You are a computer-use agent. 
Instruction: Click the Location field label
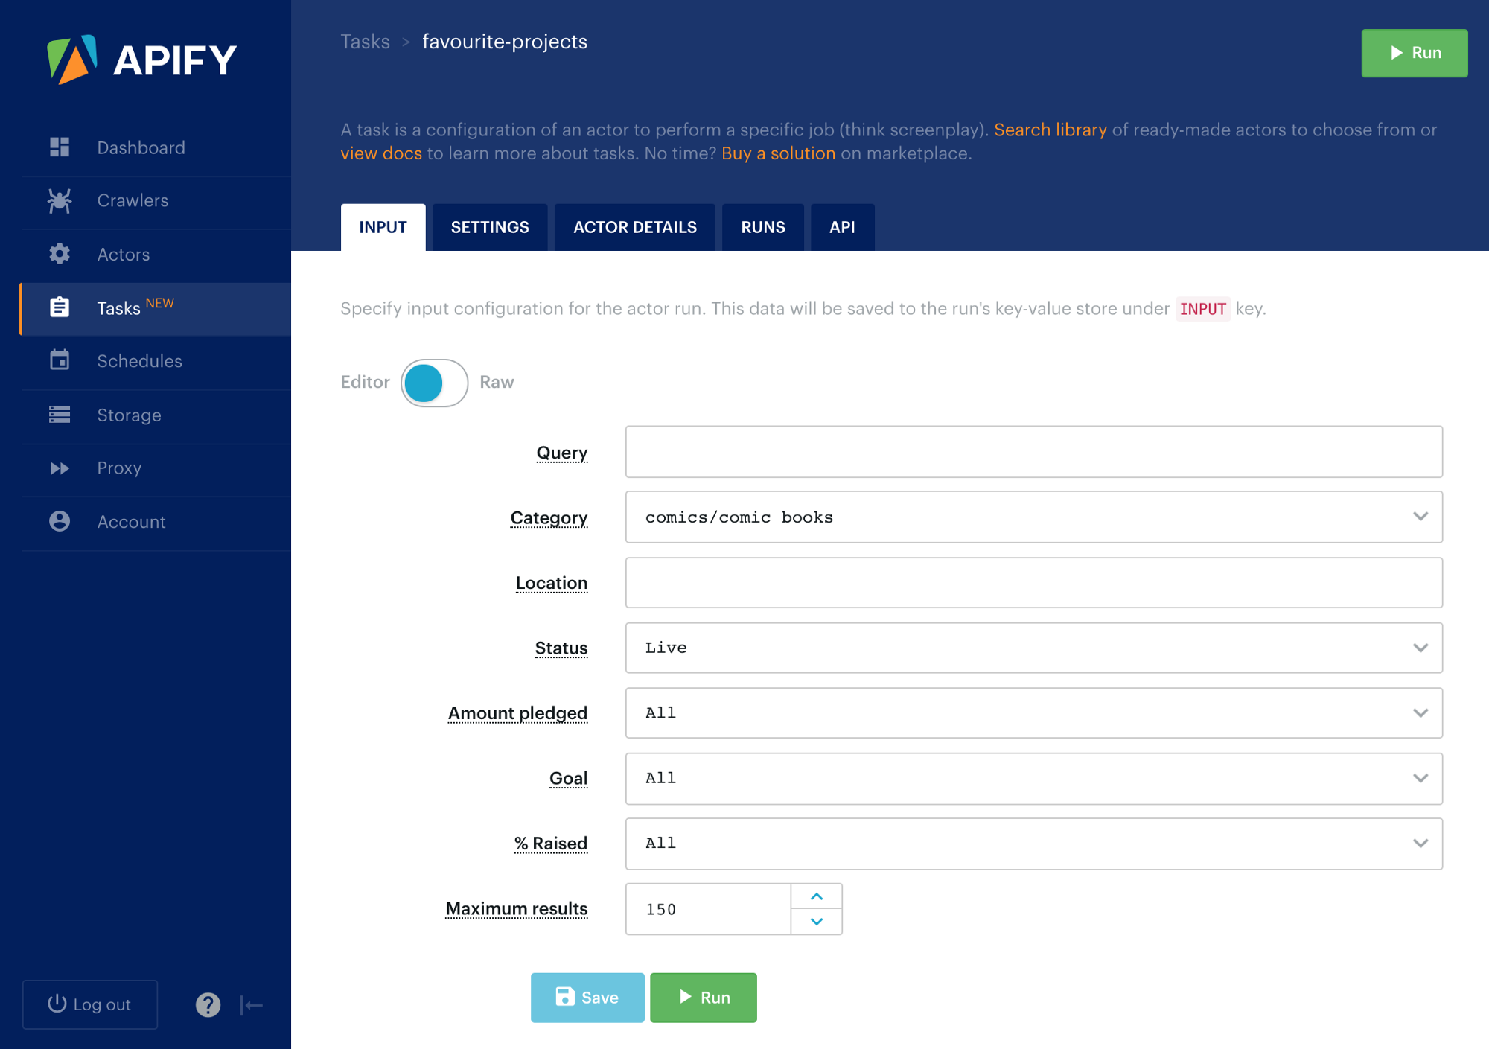[552, 583]
